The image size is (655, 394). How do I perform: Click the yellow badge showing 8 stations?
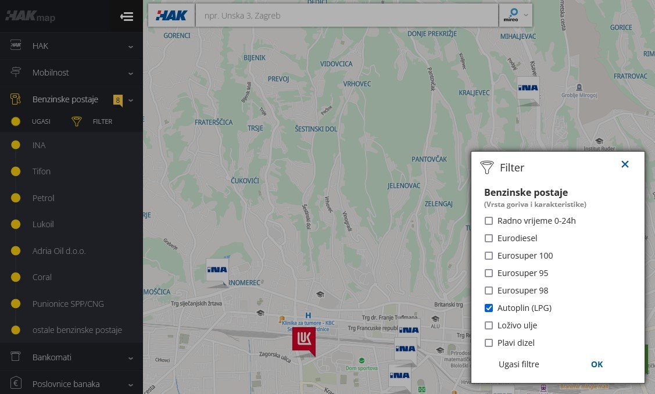tap(118, 101)
